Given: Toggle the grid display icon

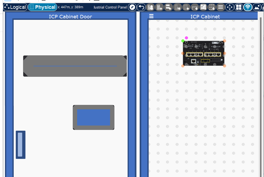Looking at the screenshot, I should click(239, 7).
